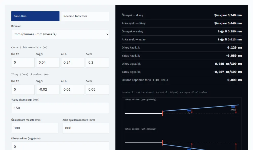Click the 'Hareketli makine ekseni' chart caption
This screenshot has height=150, width=253.
pos(165,92)
